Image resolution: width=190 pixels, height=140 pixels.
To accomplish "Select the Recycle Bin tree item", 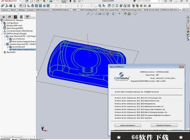I will click(11, 52).
